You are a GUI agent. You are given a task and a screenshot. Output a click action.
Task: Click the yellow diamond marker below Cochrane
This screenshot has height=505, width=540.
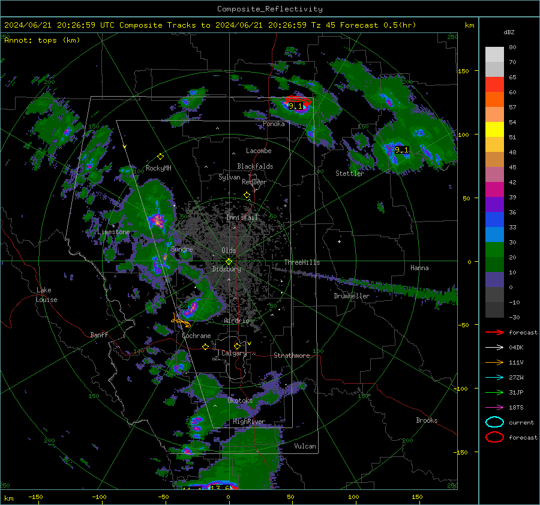click(206, 347)
